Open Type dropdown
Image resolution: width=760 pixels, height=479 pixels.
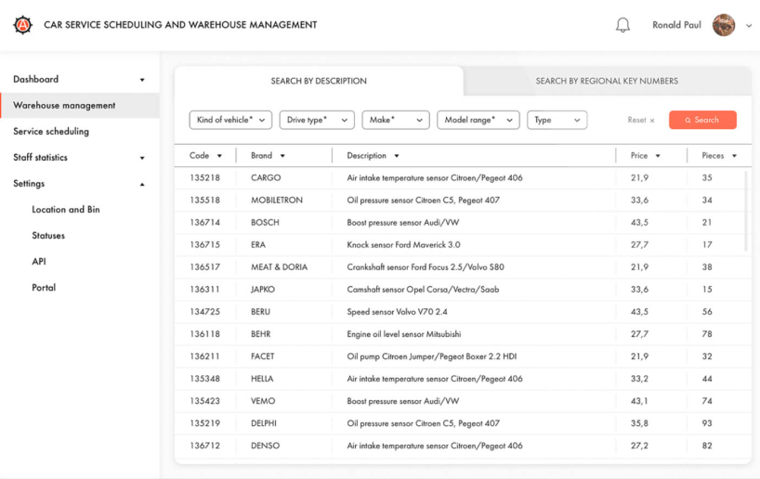[557, 120]
